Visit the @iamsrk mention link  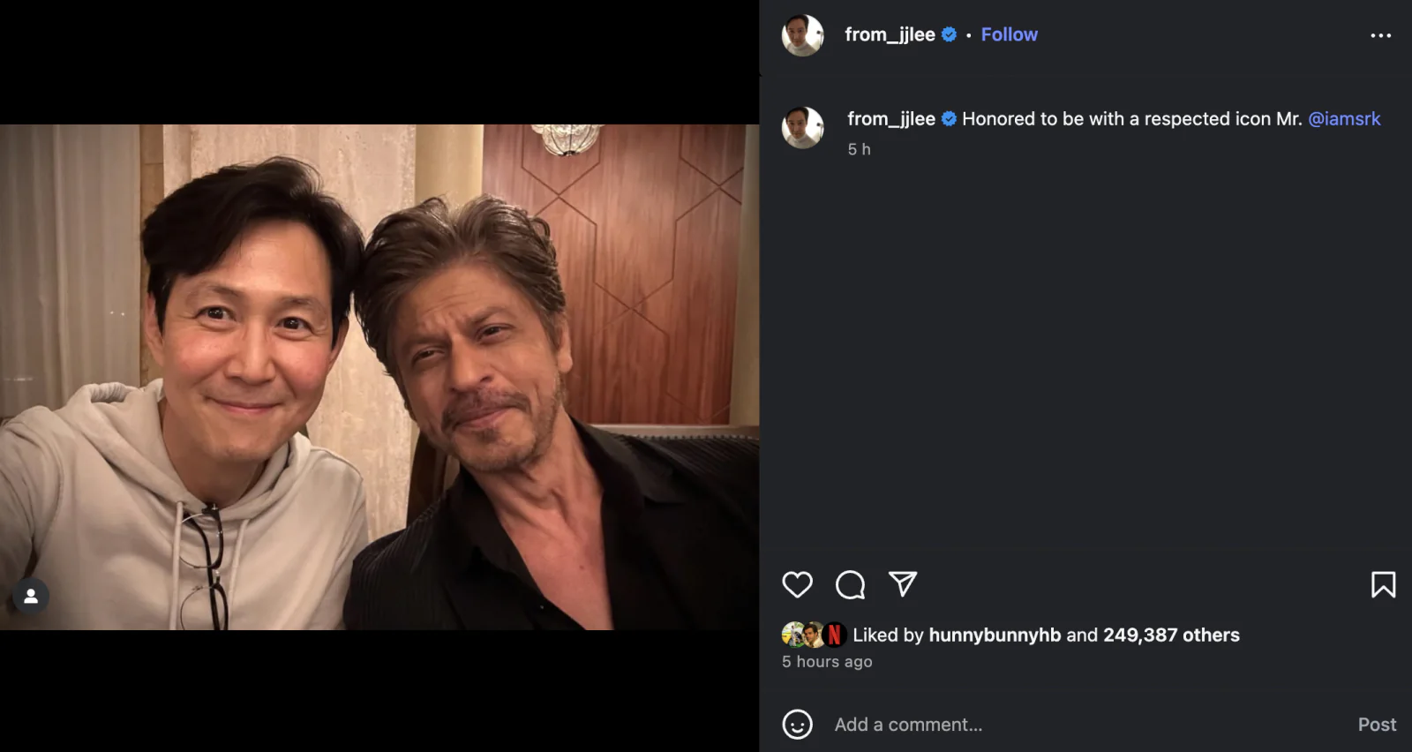point(1345,117)
